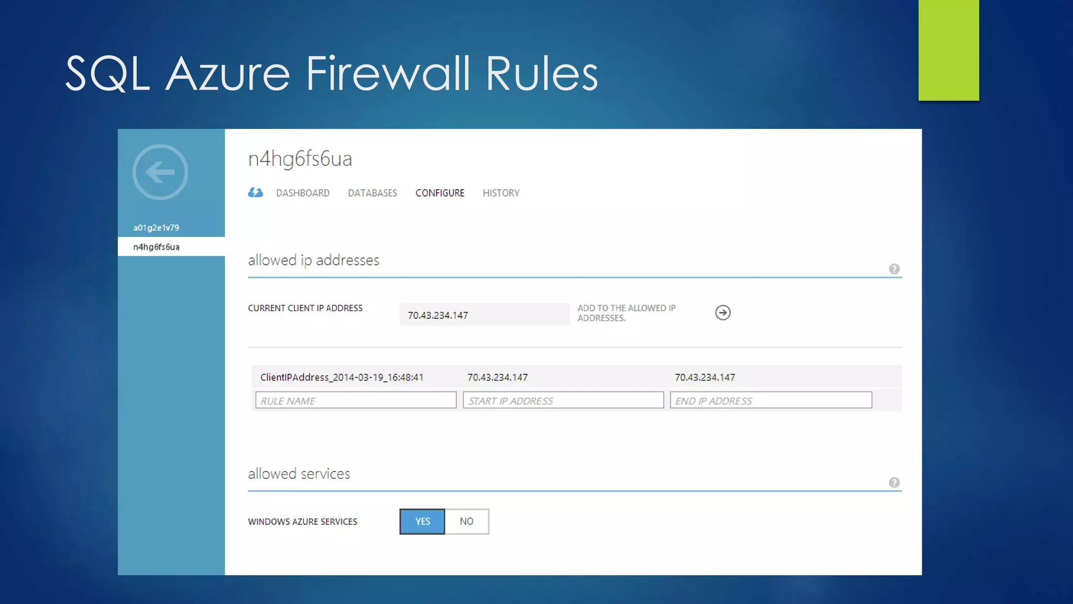Image resolution: width=1073 pixels, height=604 pixels.
Task: Click help icon for allowed ip addresses
Action: pos(894,269)
